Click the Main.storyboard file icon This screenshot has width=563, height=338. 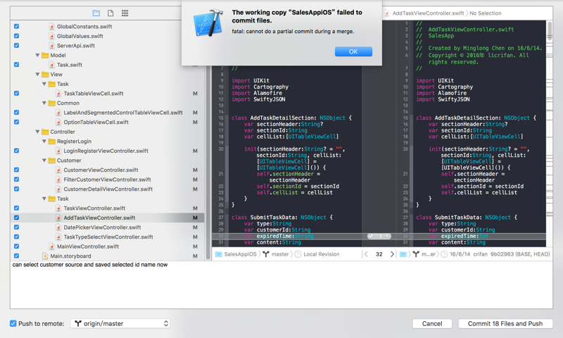[45, 256]
